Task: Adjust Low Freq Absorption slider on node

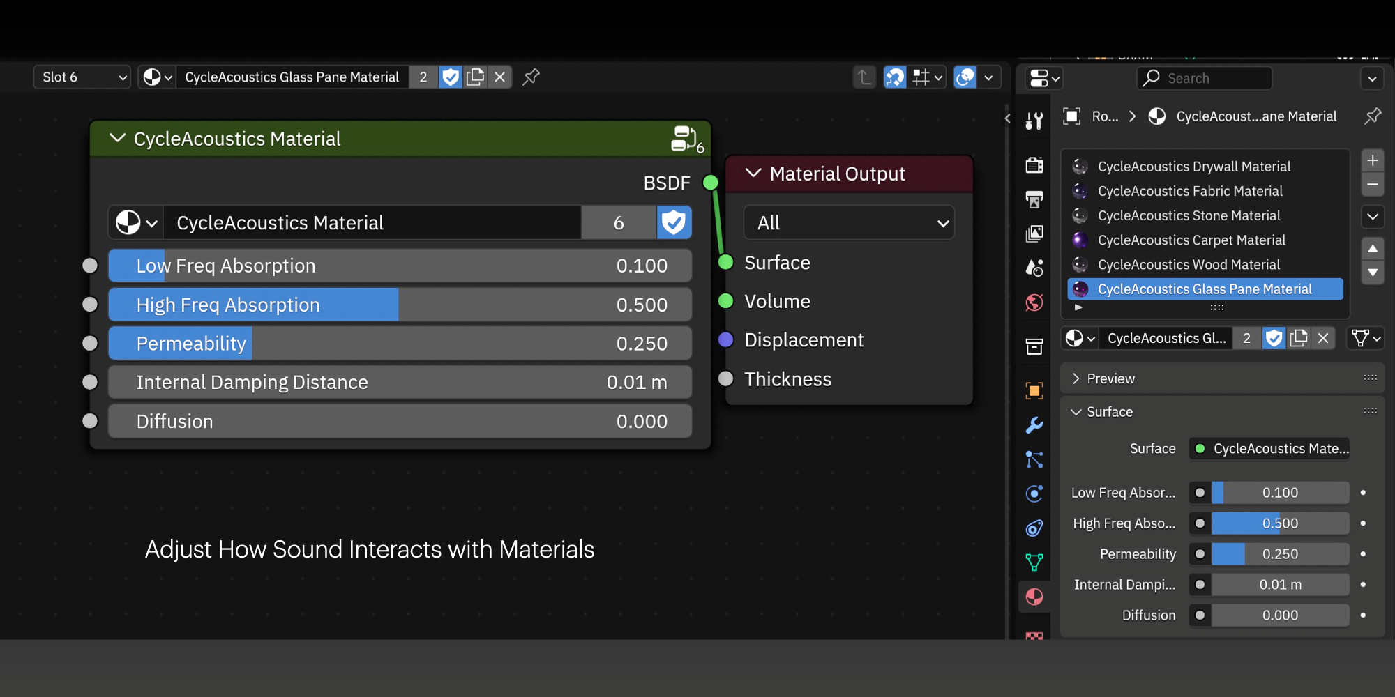Action: point(400,266)
